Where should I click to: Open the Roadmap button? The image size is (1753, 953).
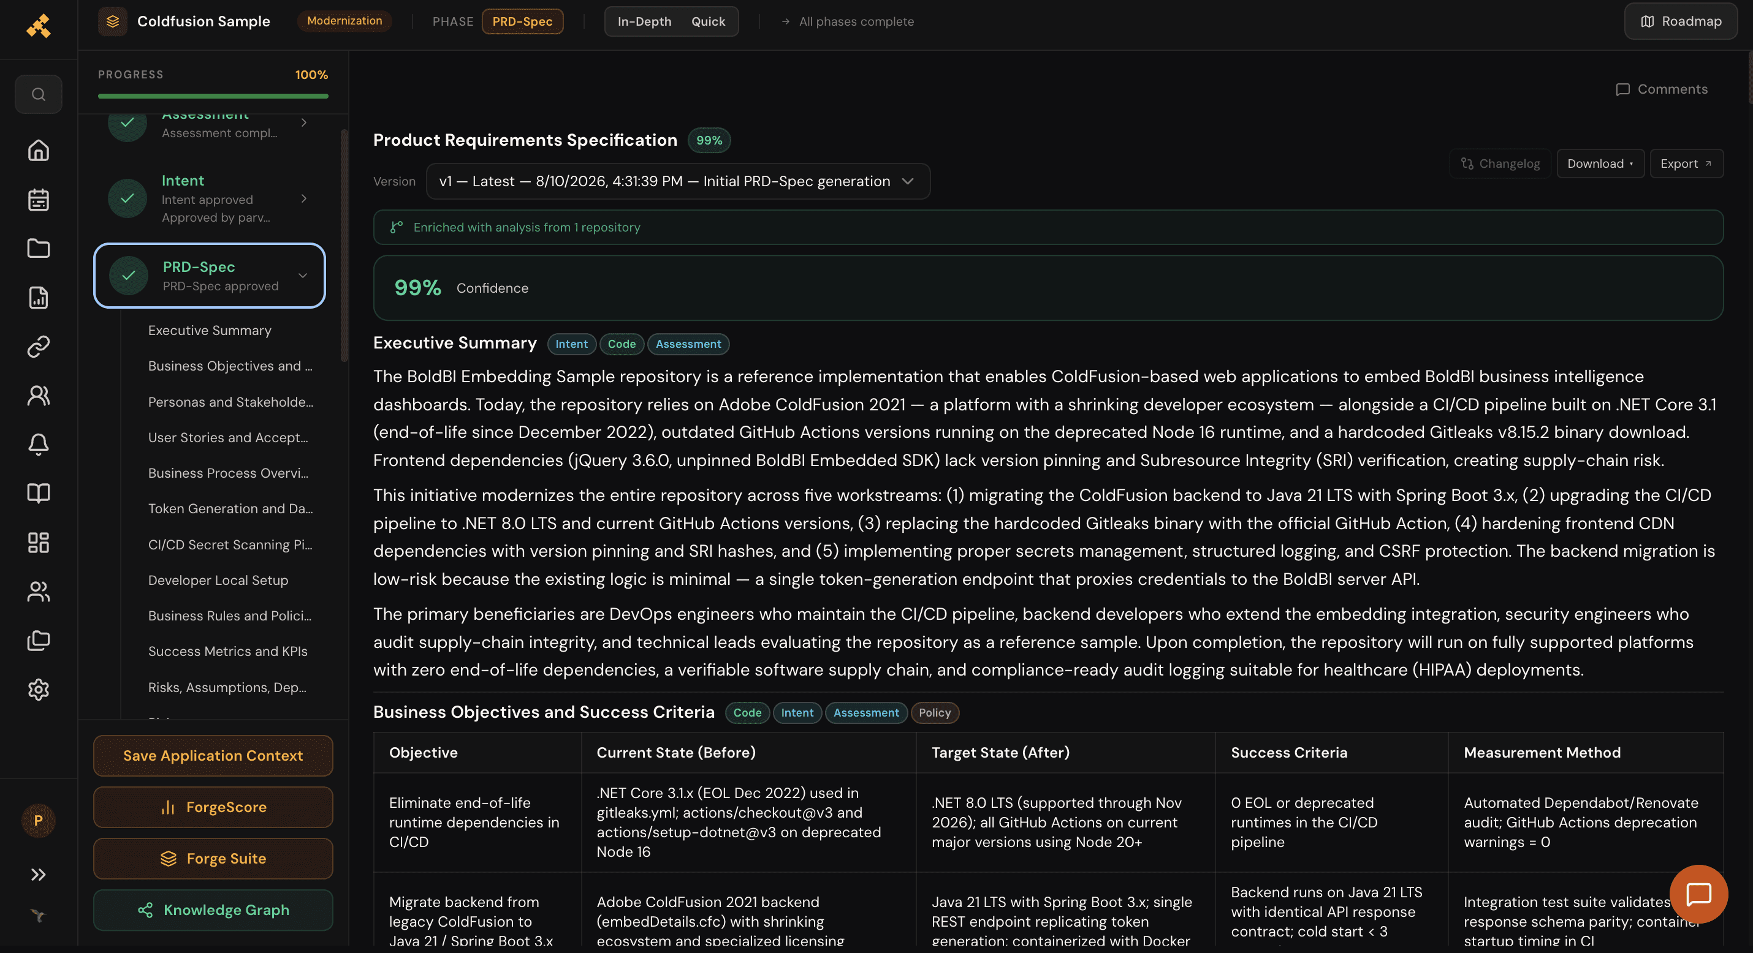coord(1680,21)
